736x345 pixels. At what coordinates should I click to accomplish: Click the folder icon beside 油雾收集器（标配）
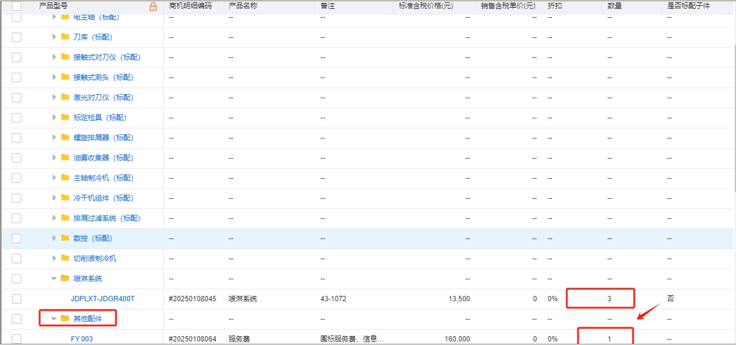[65, 157]
